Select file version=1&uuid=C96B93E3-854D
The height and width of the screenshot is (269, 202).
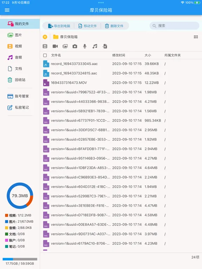121,177
